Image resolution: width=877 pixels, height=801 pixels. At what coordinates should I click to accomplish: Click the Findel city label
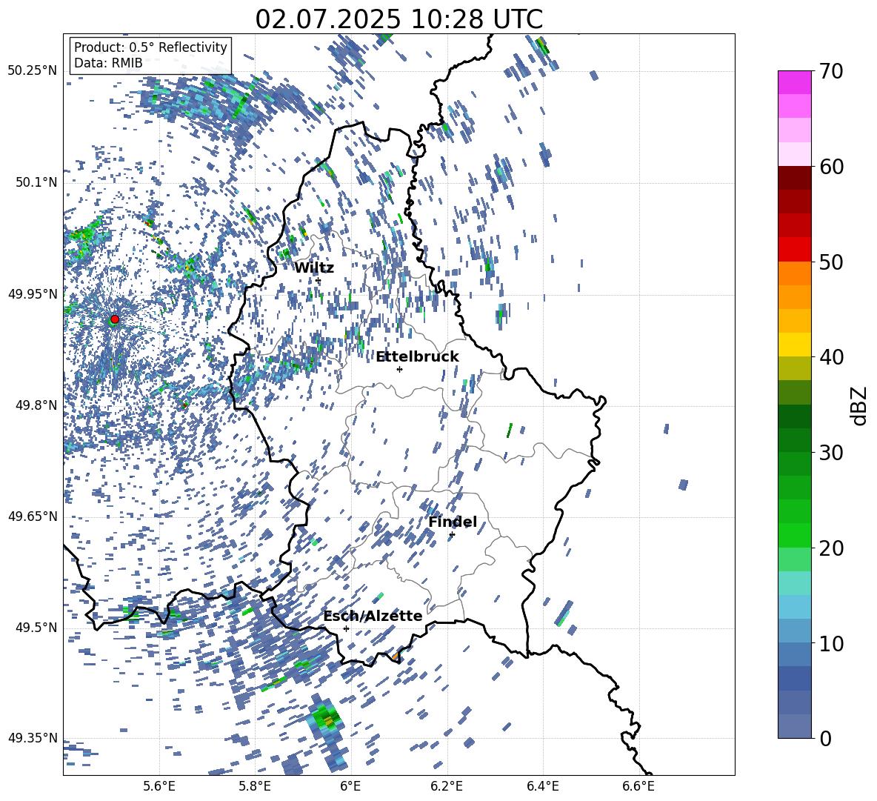pyautogui.click(x=453, y=522)
